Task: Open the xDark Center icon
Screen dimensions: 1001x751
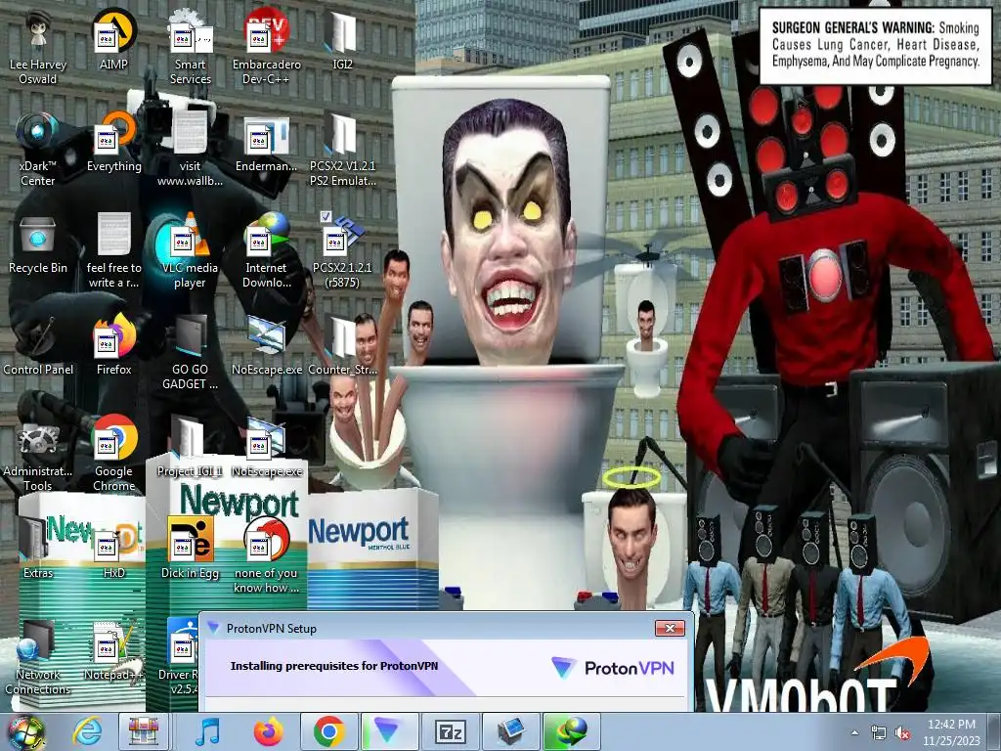Action: pos(38,149)
